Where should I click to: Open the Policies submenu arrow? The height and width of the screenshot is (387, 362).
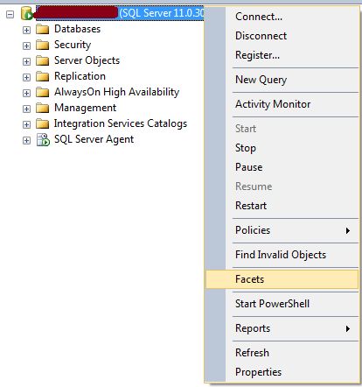click(x=347, y=230)
